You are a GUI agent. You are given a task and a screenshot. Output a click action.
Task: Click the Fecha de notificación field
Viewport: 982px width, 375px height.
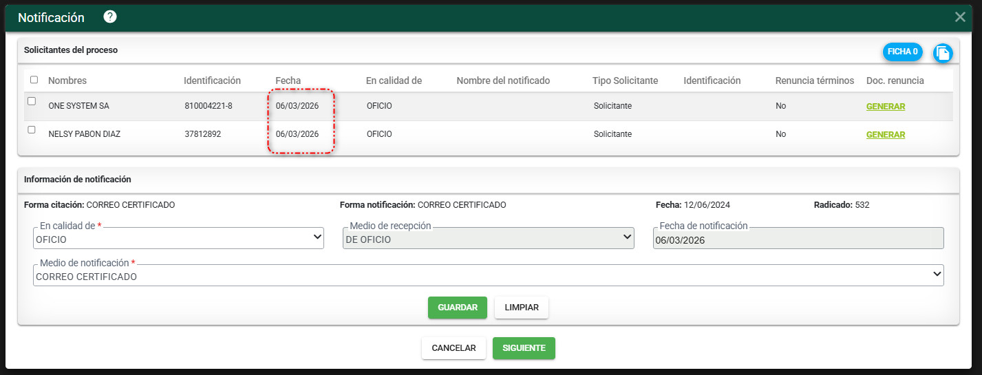tap(798, 239)
